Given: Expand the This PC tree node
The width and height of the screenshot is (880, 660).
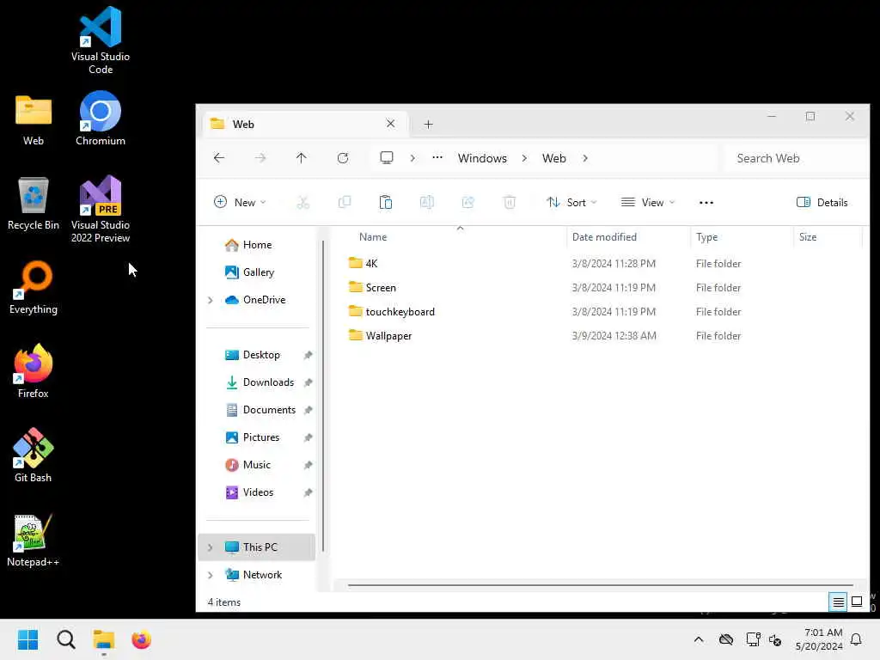Looking at the screenshot, I should [x=211, y=547].
